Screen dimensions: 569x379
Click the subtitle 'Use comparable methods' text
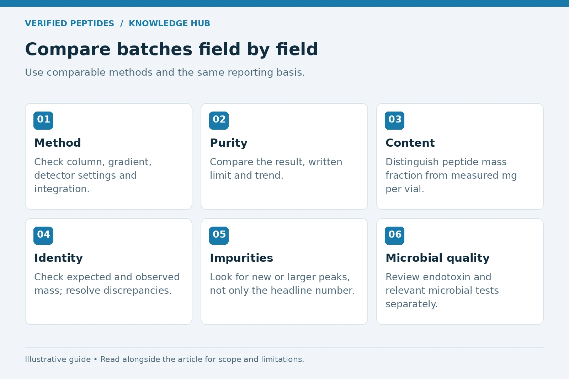click(x=165, y=72)
